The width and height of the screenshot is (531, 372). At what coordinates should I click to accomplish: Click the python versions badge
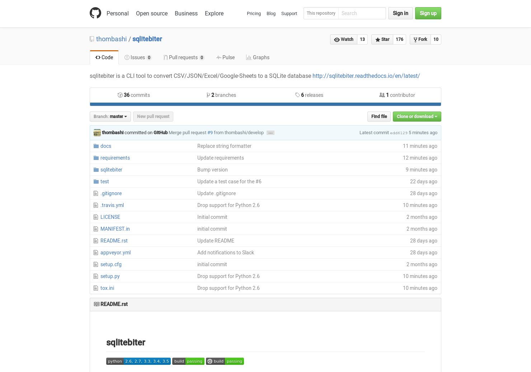coord(138,361)
